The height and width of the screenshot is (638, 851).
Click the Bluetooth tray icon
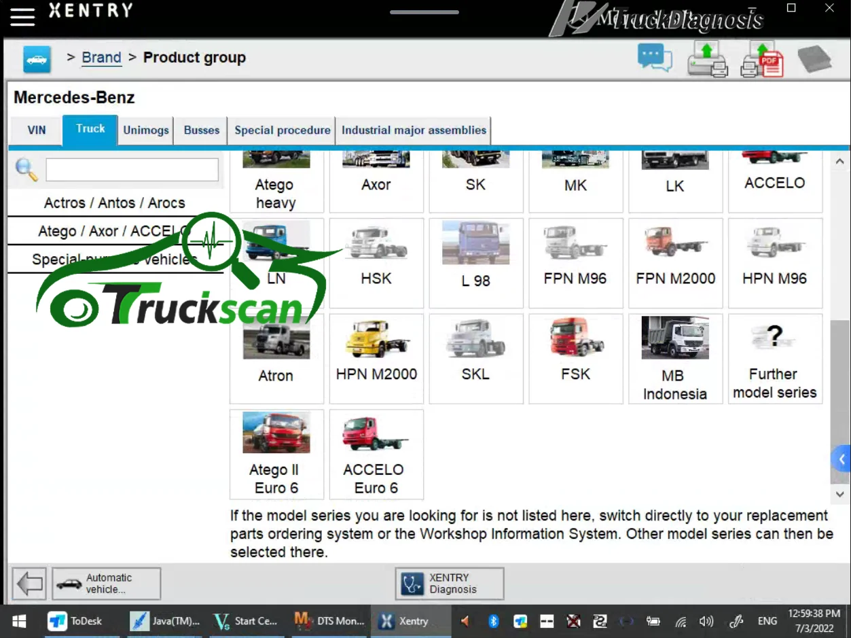pyautogui.click(x=494, y=621)
